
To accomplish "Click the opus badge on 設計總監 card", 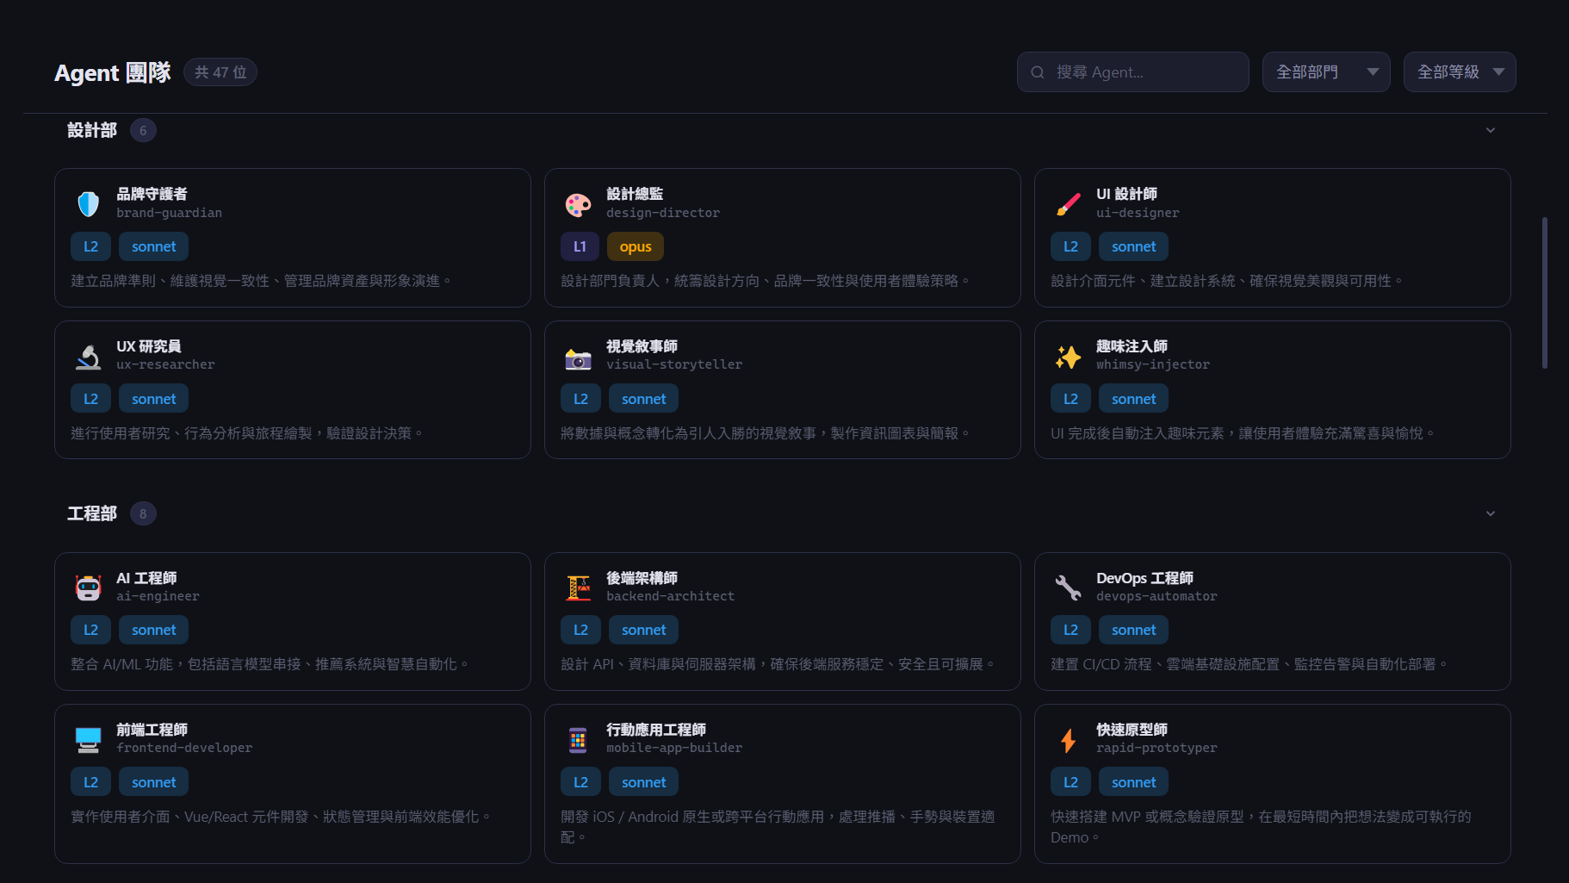I will [x=635, y=246].
